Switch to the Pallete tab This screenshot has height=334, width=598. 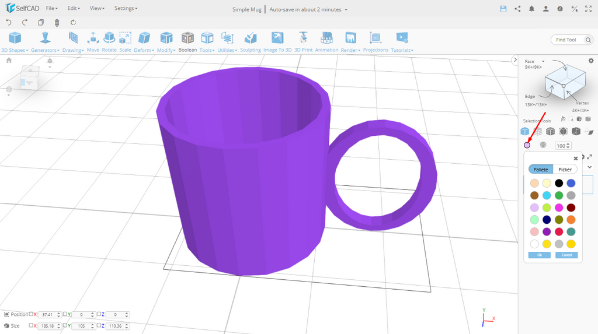click(541, 170)
